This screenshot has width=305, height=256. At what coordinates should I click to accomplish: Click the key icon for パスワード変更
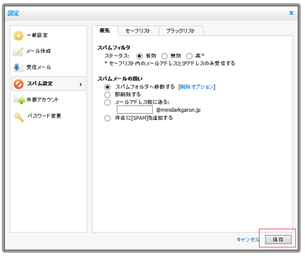tap(19, 117)
